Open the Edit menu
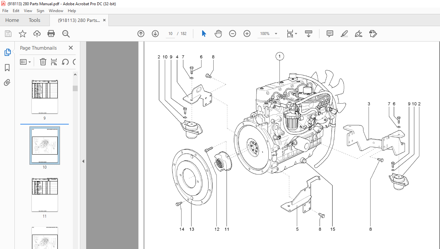This screenshot has height=249, width=440. coord(16,11)
